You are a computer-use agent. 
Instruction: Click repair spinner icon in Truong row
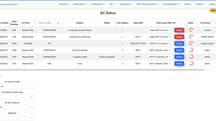(x=191, y=30)
